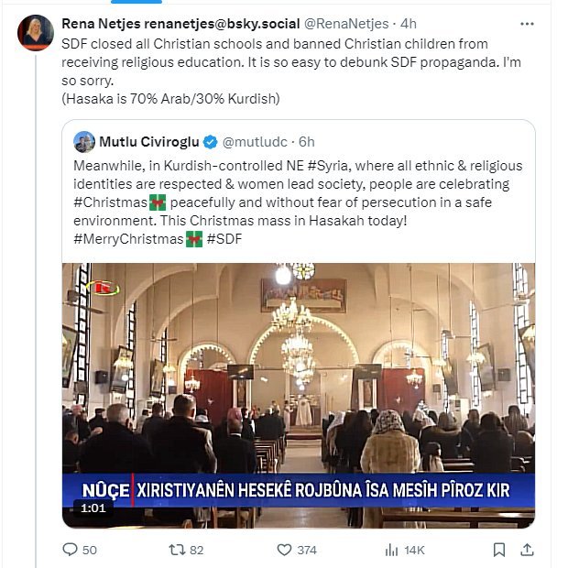Open Mutlu Civiroglu's small avatar

click(84, 142)
